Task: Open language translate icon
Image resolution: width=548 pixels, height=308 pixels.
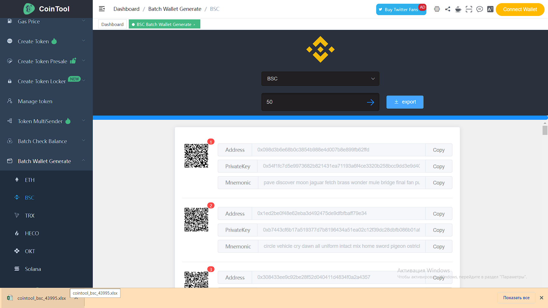Action: [490, 9]
